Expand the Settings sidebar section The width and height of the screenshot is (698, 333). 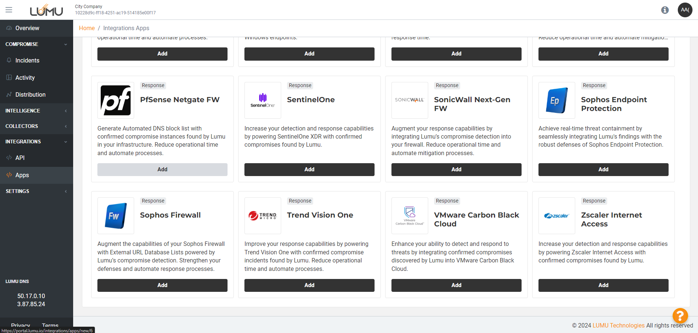click(x=36, y=191)
